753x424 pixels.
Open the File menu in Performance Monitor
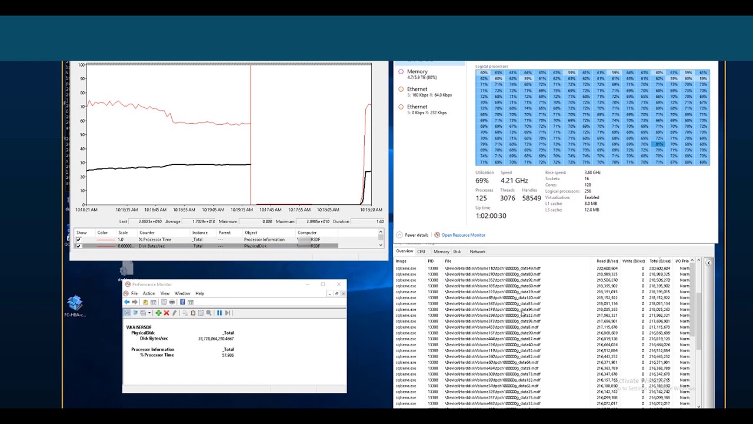click(134, 293)
